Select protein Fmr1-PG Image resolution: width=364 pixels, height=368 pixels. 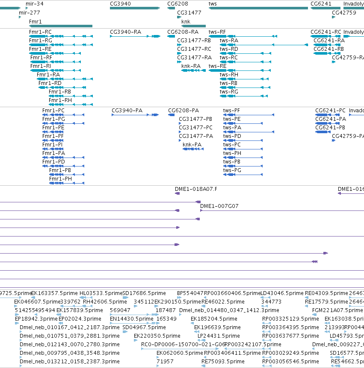(x=63, y=123)
